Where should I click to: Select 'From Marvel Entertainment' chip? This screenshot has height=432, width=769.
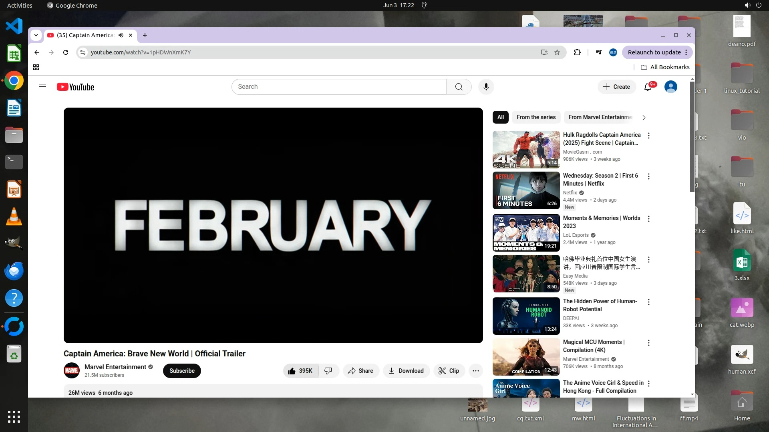[x=600, y=117]
